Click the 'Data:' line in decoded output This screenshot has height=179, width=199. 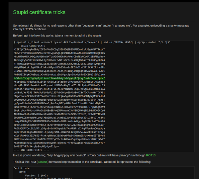[x=23, y=172]
